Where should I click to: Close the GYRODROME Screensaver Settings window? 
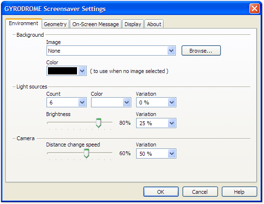254,9
